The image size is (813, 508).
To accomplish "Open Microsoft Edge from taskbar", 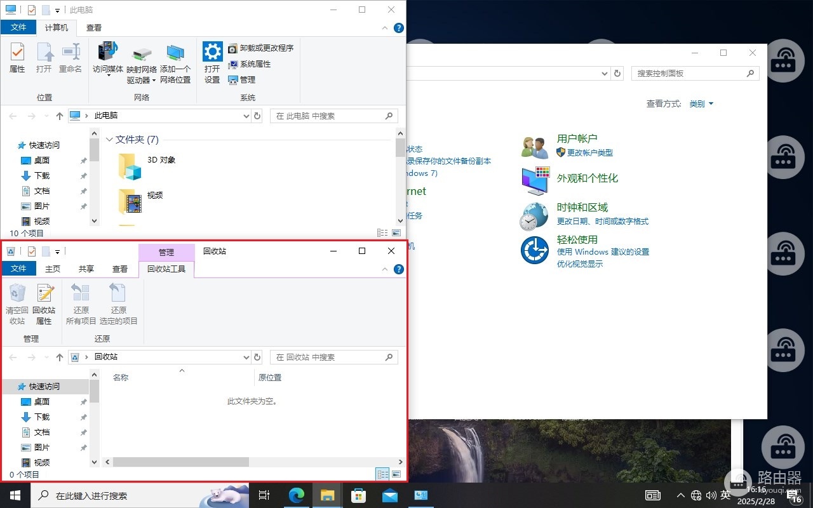I will coord(297,495).
